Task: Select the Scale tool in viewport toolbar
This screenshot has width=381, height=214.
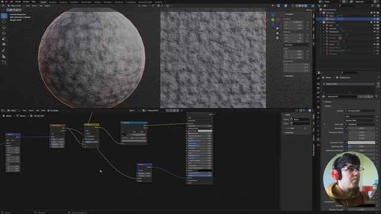Action: (x=4, y=39)
